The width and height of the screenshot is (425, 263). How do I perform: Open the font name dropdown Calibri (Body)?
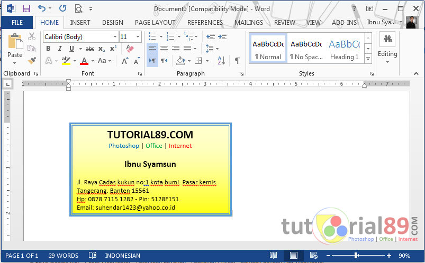(115, 37)
